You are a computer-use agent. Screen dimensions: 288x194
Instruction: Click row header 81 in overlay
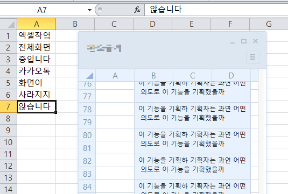(87, 148)
